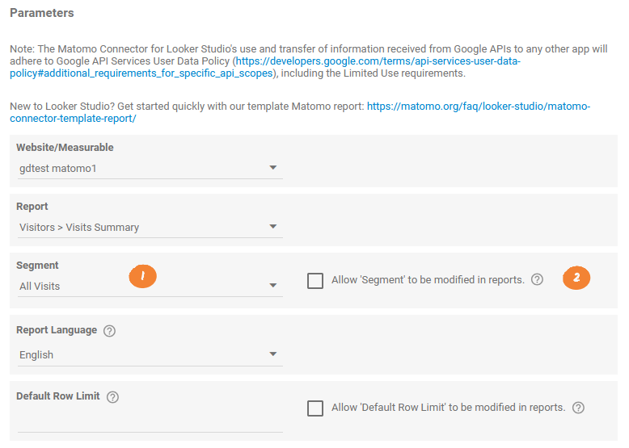
Task: Click help icon beside Segment checkbox label
Action: point(537,280)
